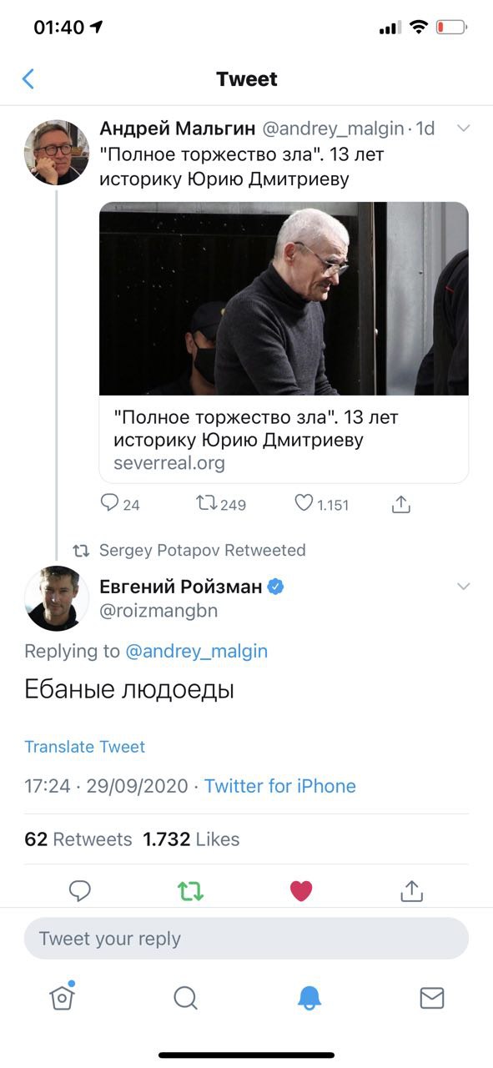Open options chevron on Malgin's tweet

click(x=464, y=128)
